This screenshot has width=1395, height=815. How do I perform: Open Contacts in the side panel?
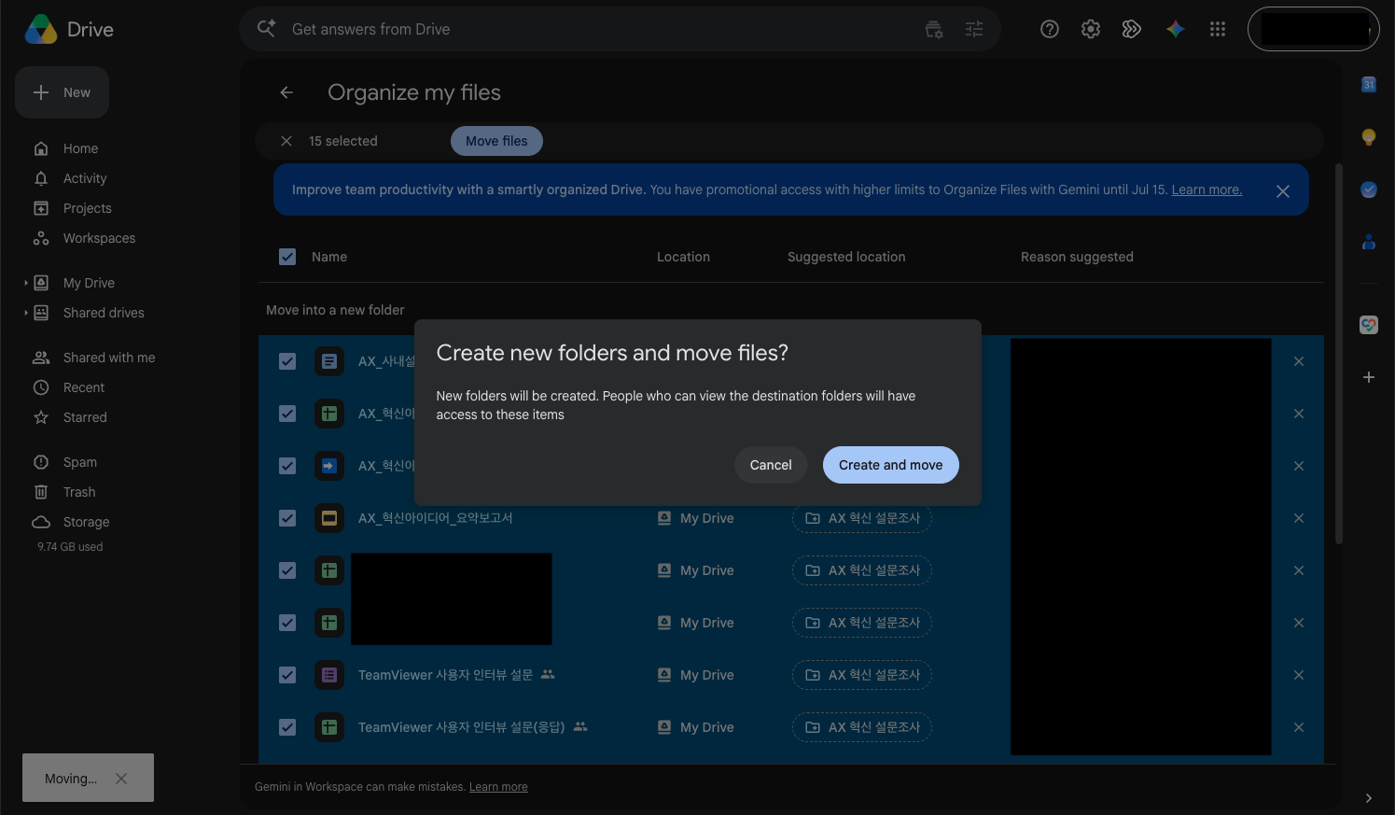pyautogui.click(x=1369, y=242)
